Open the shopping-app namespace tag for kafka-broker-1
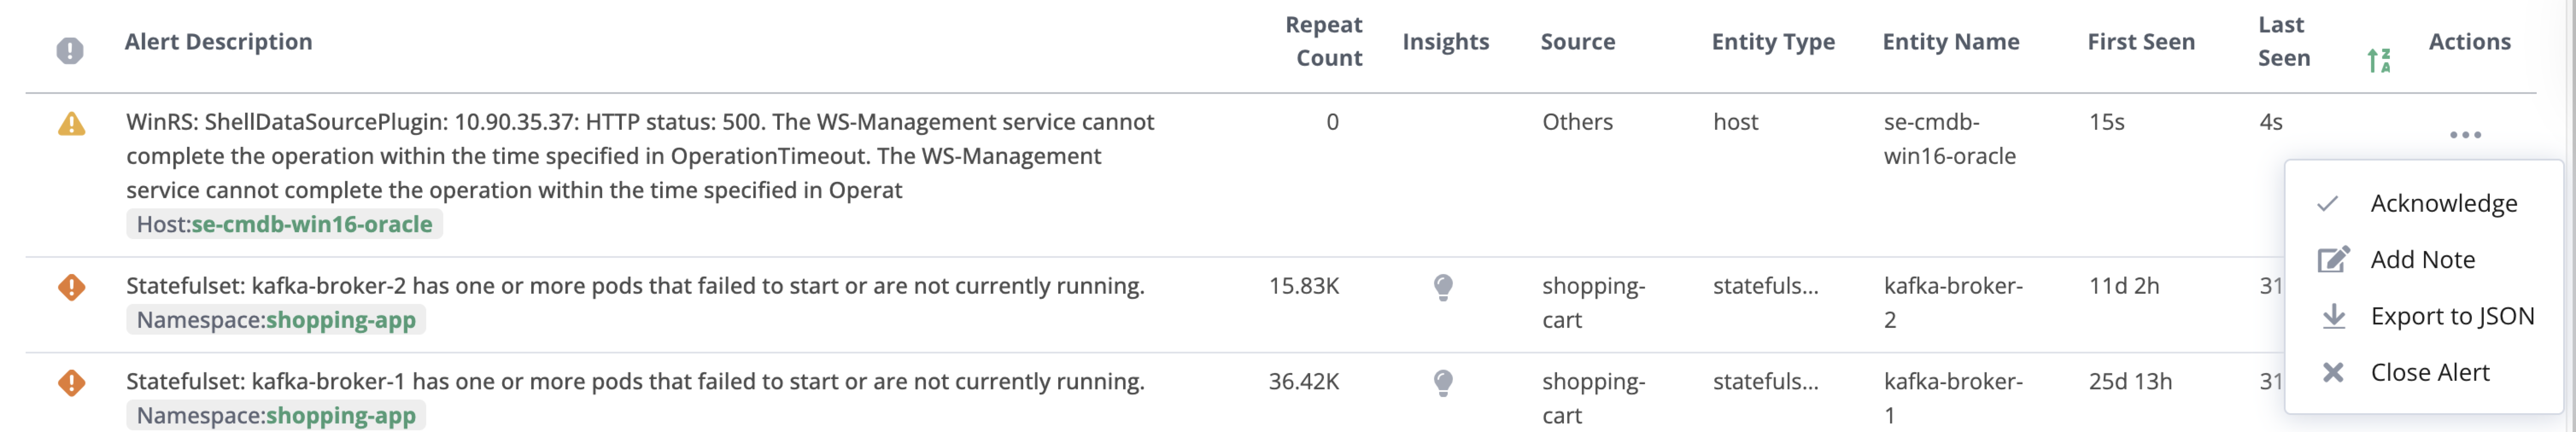This screenshot has height=432, width=2576. [x=340, y=416]
